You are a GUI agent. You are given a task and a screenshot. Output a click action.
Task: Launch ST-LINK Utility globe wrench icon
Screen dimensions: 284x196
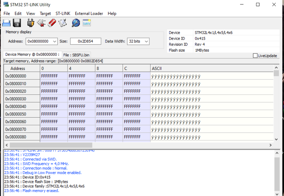click(x=76, y=23)
